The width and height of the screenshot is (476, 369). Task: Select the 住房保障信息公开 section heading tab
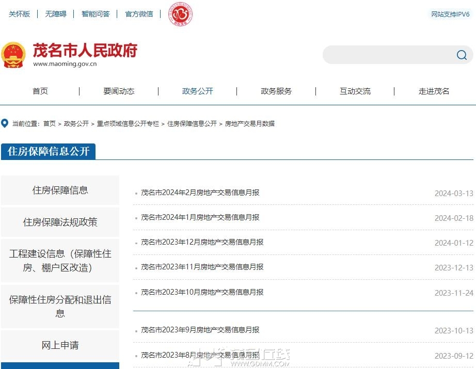click(48, 151)
